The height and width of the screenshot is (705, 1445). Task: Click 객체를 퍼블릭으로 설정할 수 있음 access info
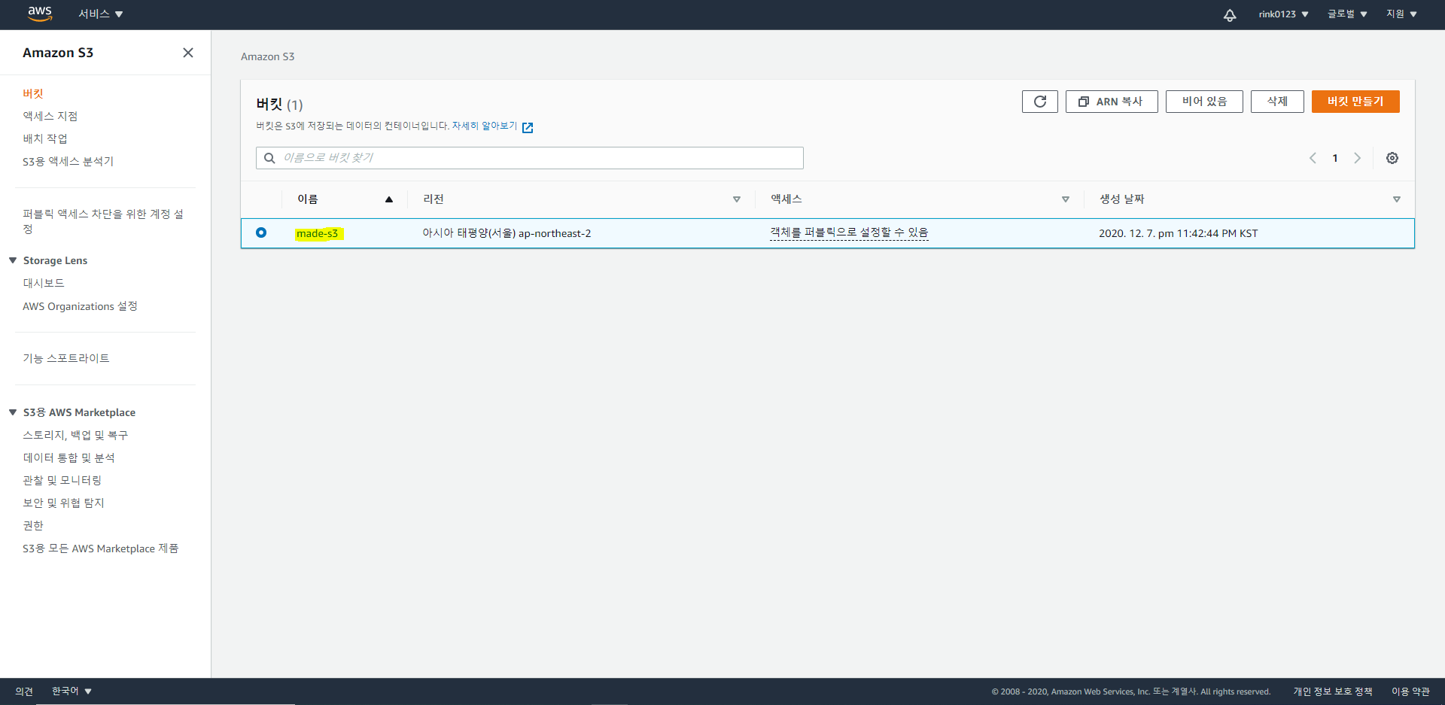[849, 232]
